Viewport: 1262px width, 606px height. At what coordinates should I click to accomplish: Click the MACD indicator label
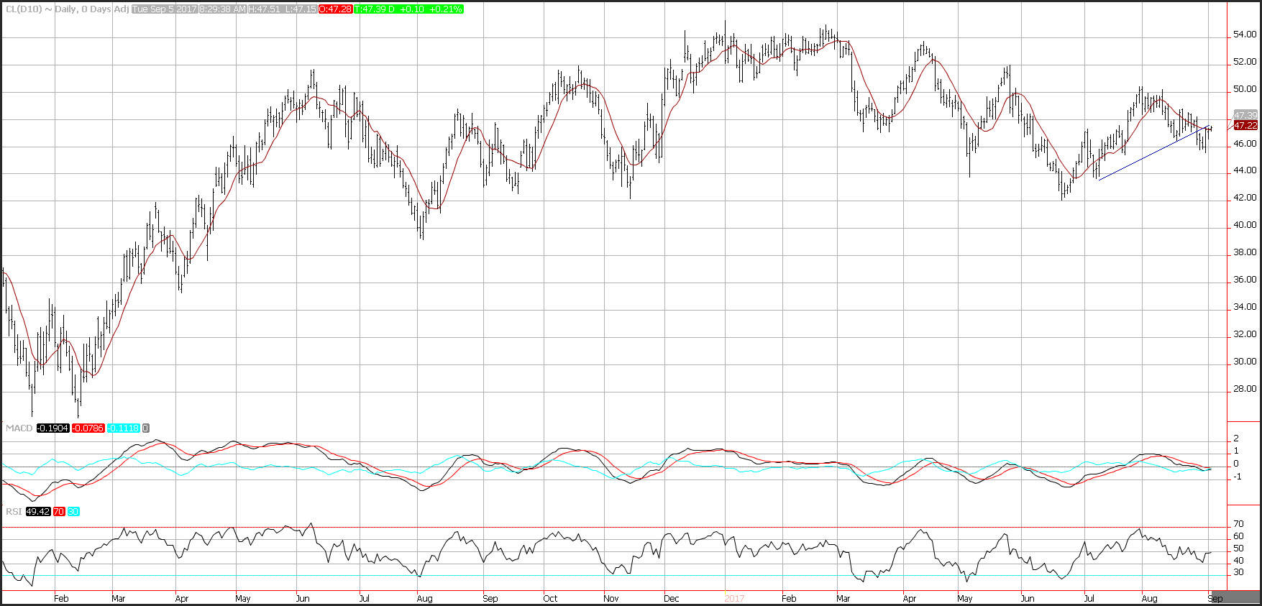click(x=19, y=428)
